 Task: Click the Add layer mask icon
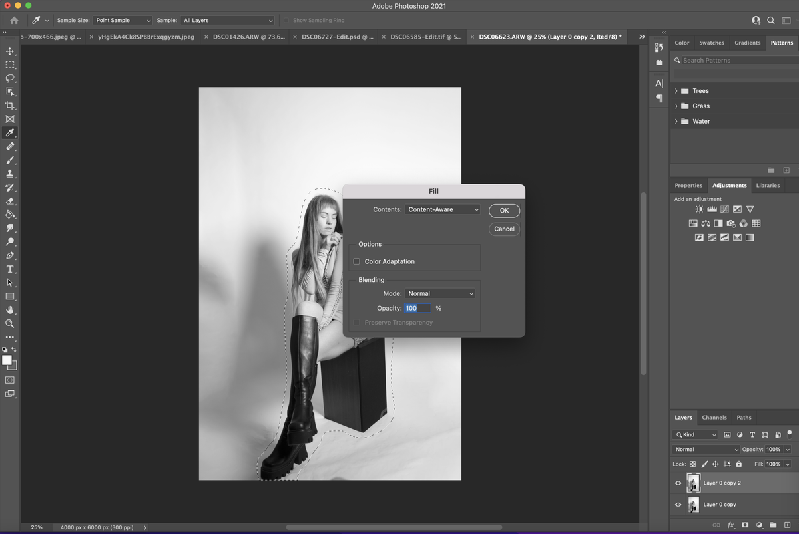coord(744,525)
